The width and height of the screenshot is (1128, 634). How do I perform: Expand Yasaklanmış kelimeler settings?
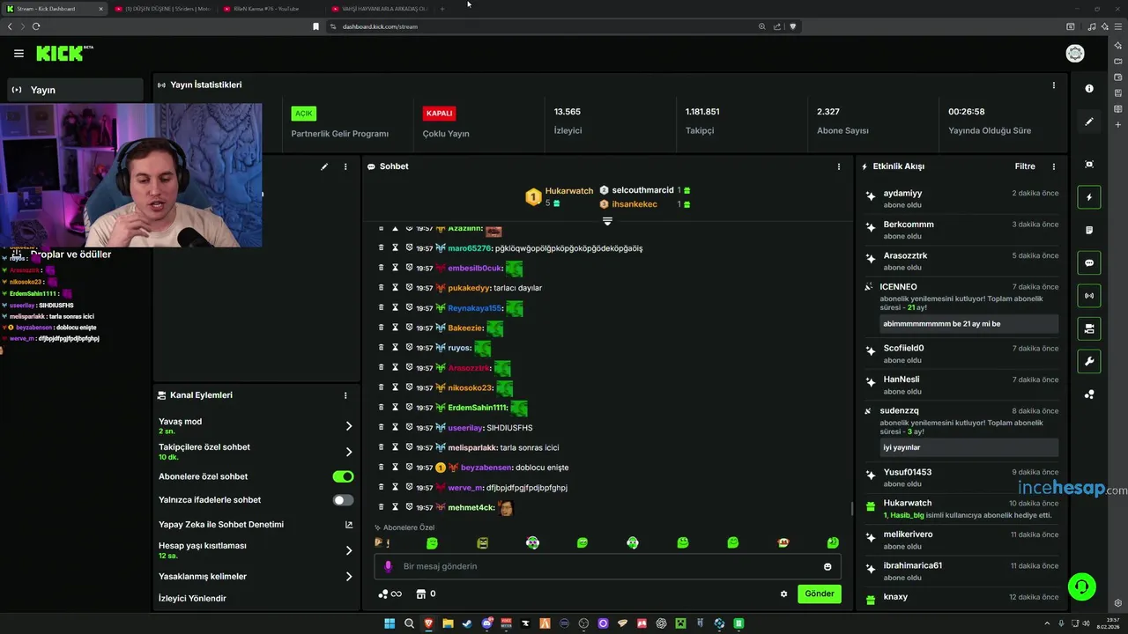click(x=349, y=577)
